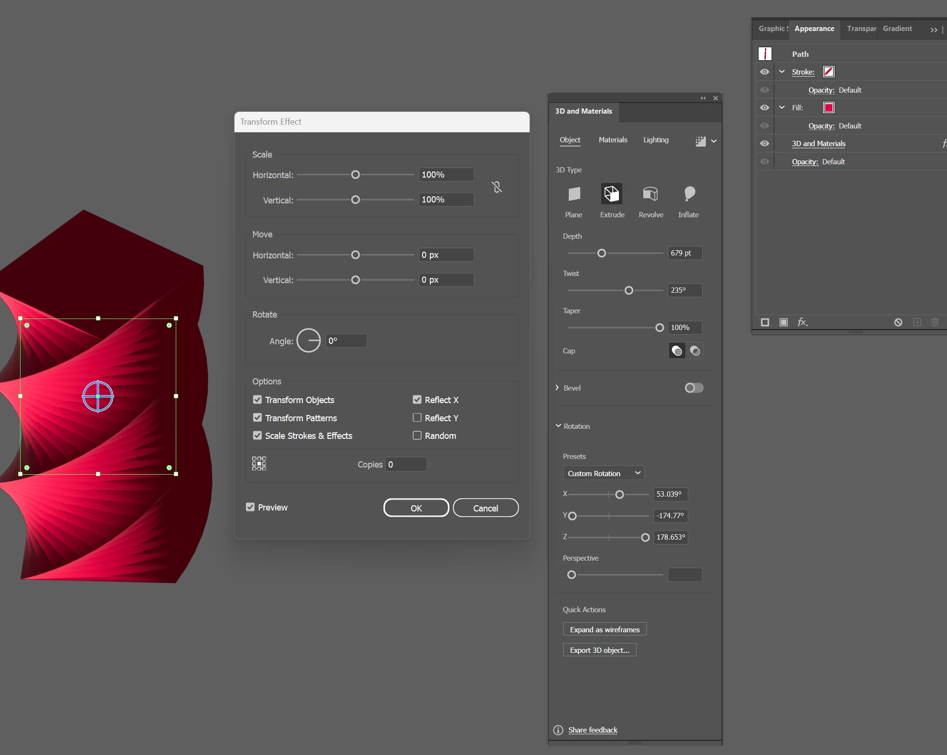
Task: Click the Depth 679 pt value field
Action: point(685,253)
